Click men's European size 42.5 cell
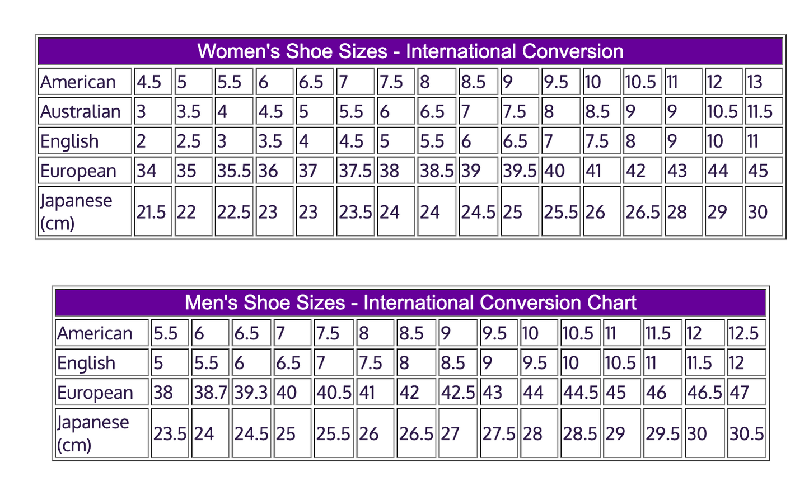This screenshot has height=486, width=809. click(x=458, y=393)
